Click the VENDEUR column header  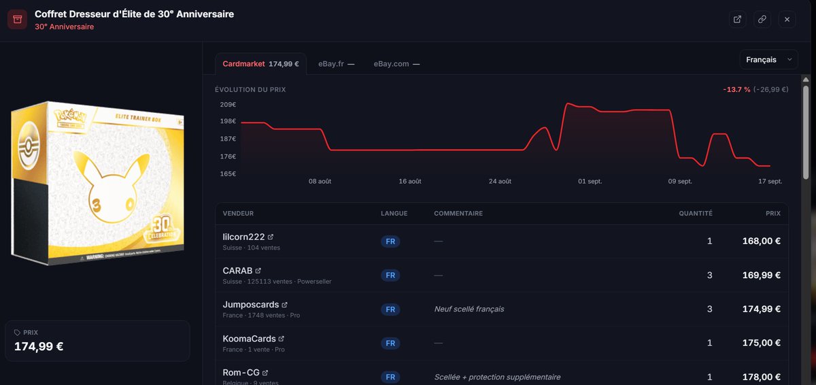238,214
